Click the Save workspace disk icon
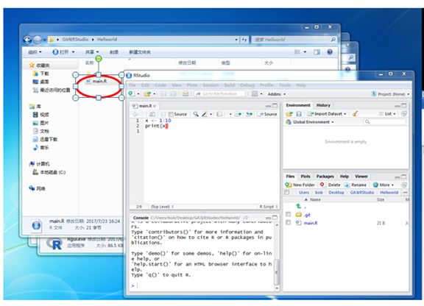Viewport: 424px width, 306px height. [x=299, y=114]
